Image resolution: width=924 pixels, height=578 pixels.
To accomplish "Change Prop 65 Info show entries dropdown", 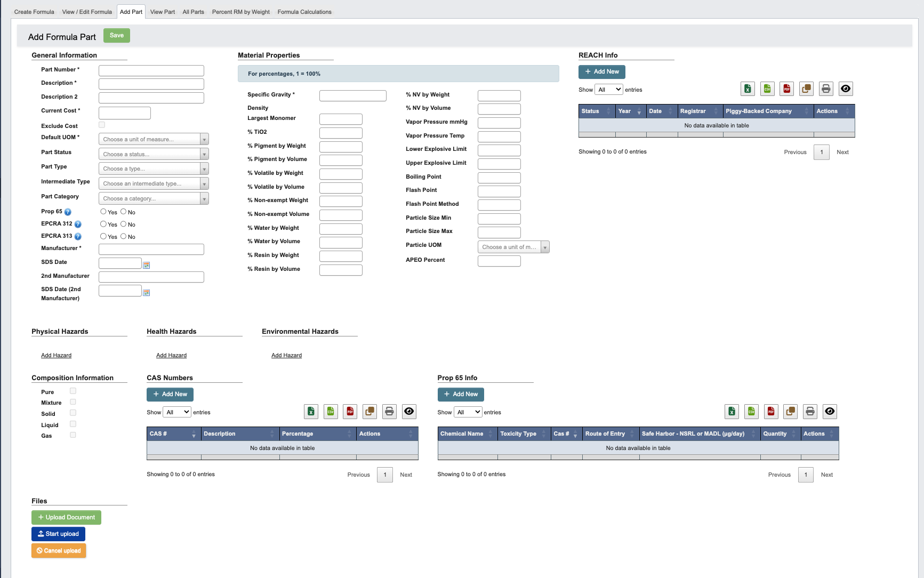I will pos(468,412).
